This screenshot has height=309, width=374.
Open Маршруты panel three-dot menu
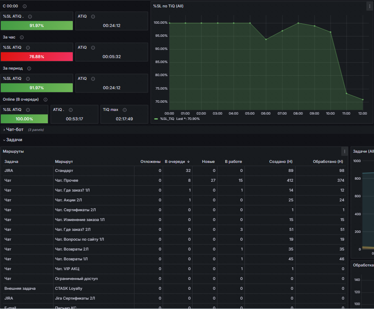(x=345, y=151)
